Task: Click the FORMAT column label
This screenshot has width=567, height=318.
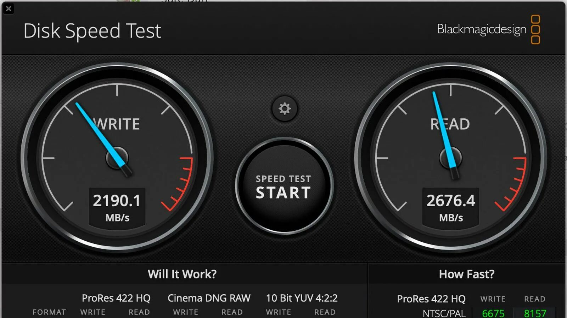Action: [x=49, y=312]
